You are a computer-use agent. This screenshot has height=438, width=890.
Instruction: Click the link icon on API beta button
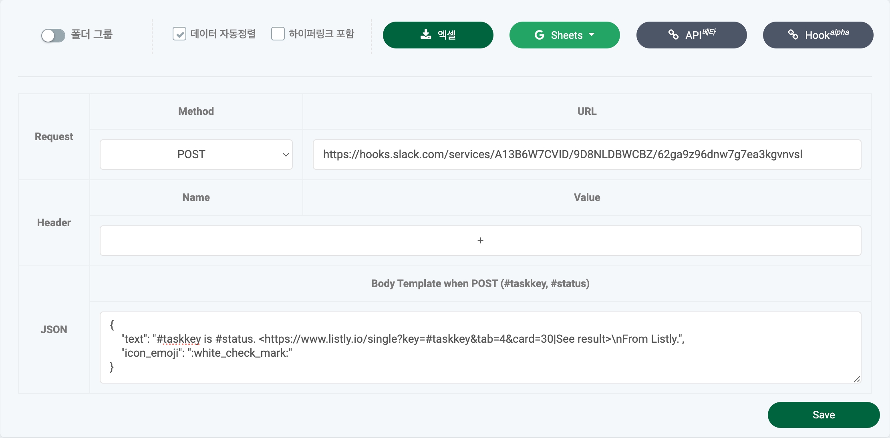(x=673, y=35)
